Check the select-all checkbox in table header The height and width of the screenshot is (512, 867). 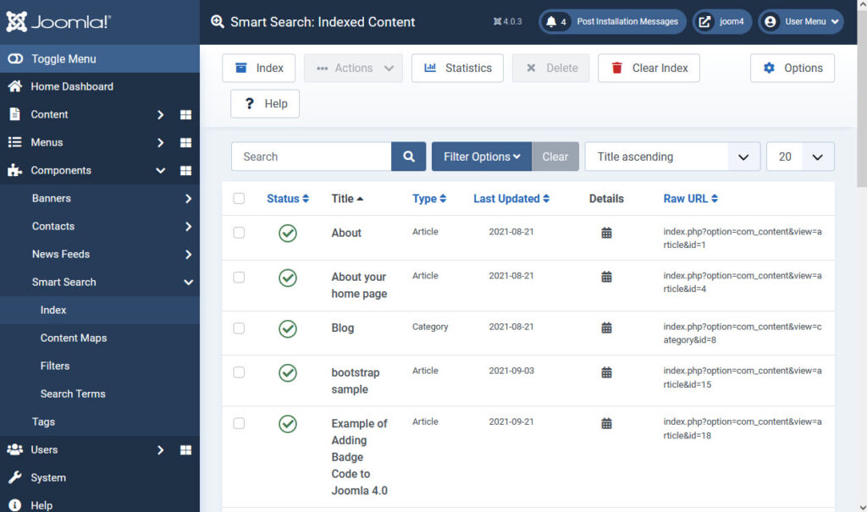(239, 199)
